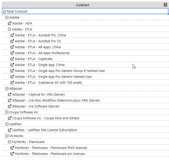
Task: Open link icon for Coupa MSA and Exhibit
Action: [x=10, y=118]
